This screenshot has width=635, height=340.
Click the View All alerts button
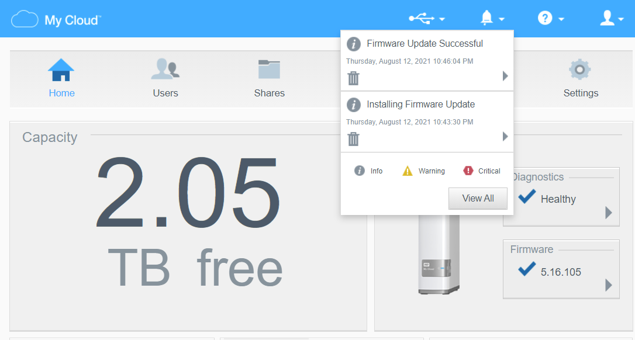tap(478, 199)
